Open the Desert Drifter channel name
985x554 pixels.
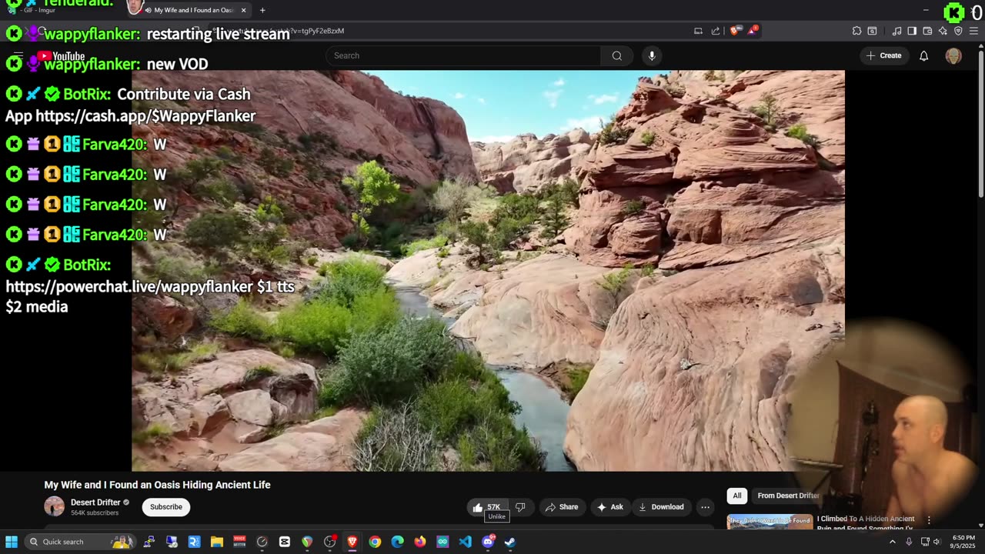95,502
